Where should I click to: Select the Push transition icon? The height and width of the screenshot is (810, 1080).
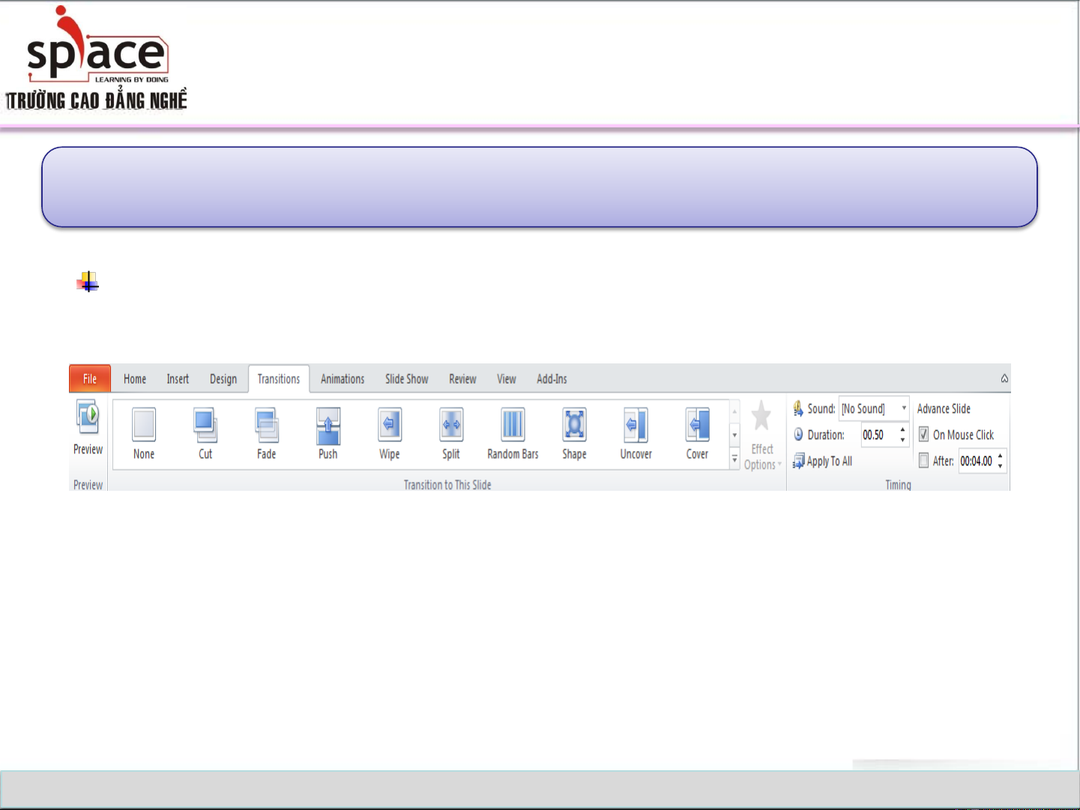[x=328, y=426]
